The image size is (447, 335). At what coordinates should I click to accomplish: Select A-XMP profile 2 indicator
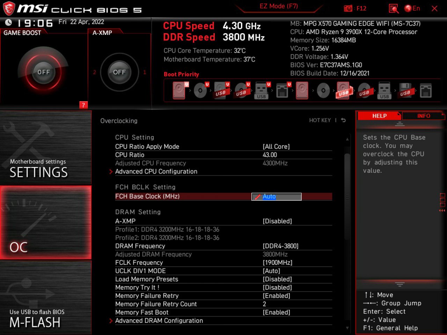click(94, 72)
